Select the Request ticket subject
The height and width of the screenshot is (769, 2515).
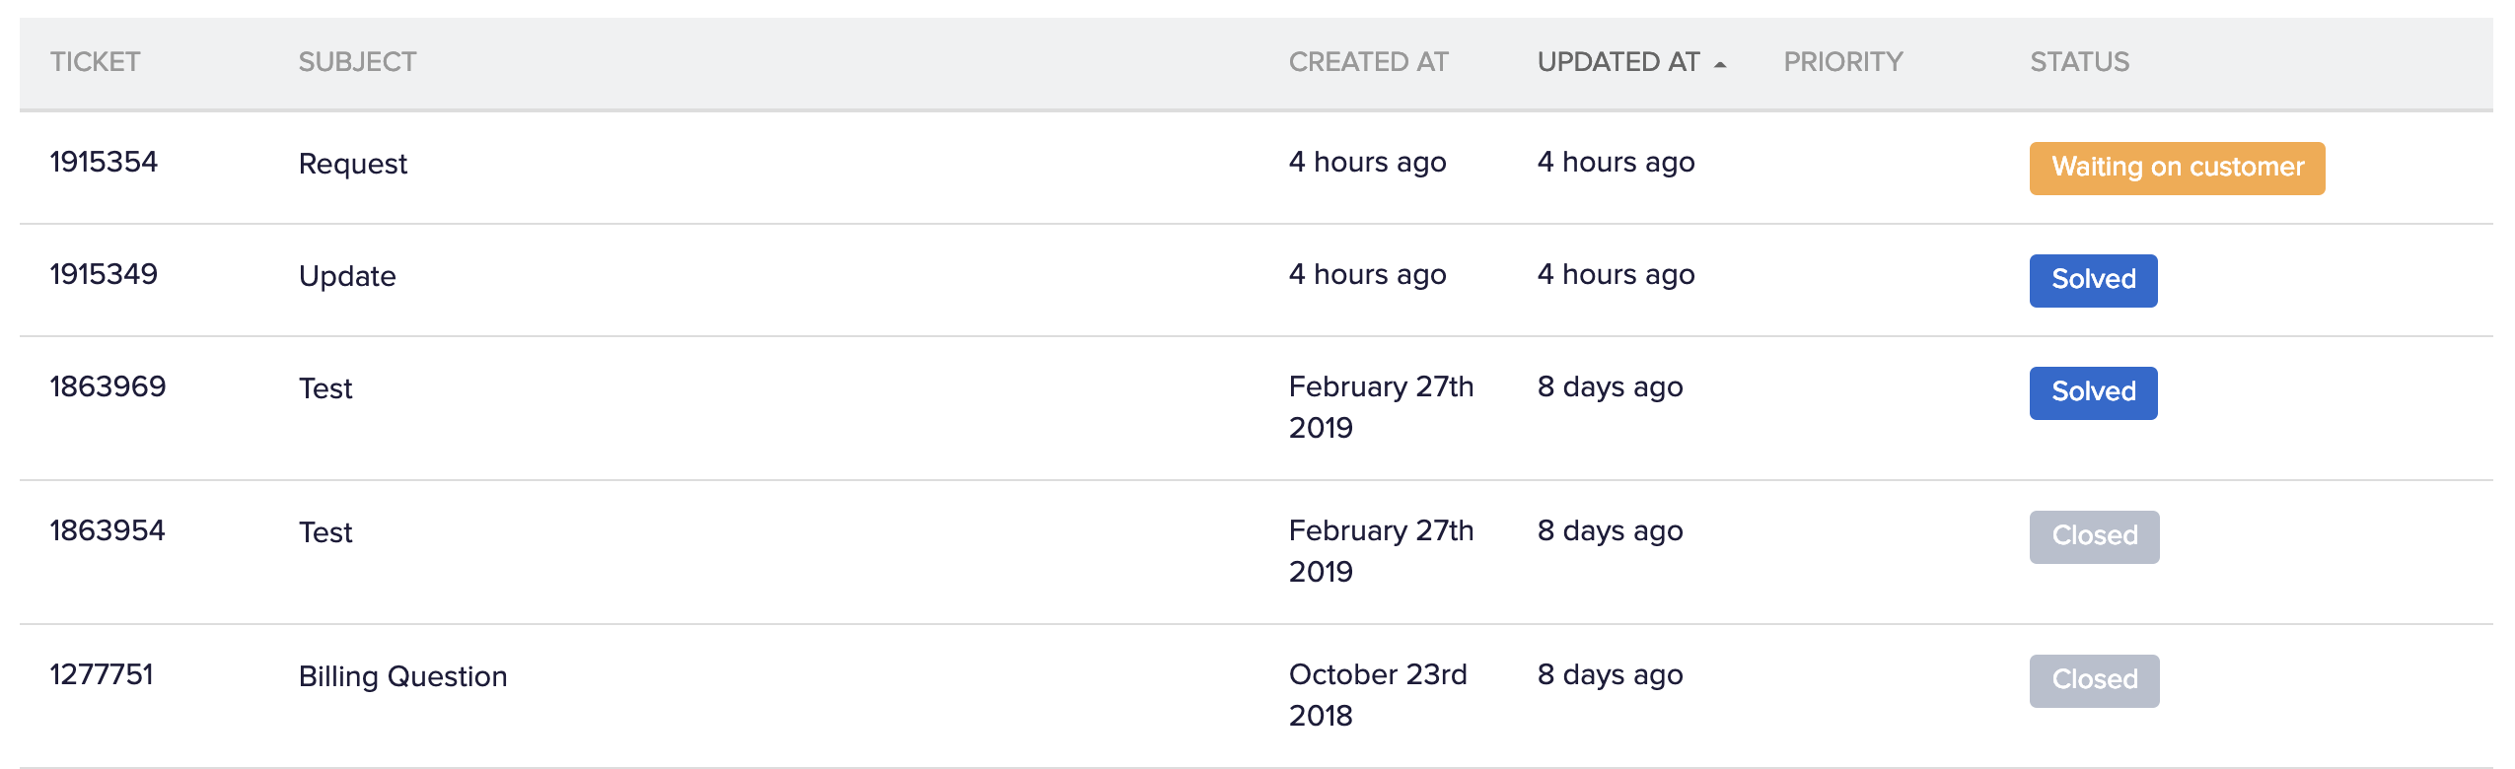click(x=352, y=164)
